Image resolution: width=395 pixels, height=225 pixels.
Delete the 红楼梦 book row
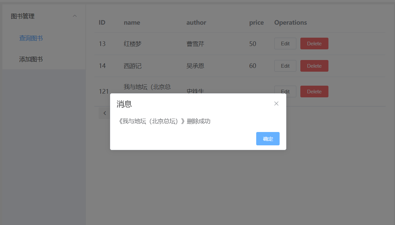point(314,43)
